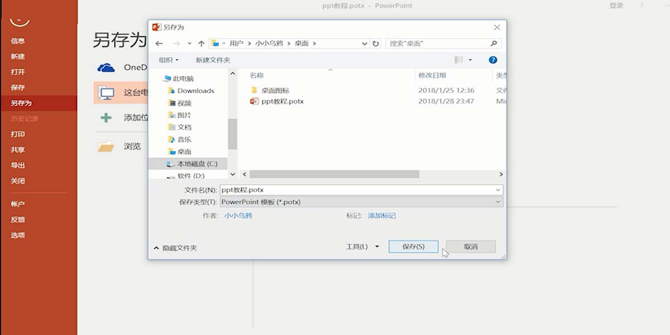Click the back arrow in Save As dialog

(x=159, y=44)
